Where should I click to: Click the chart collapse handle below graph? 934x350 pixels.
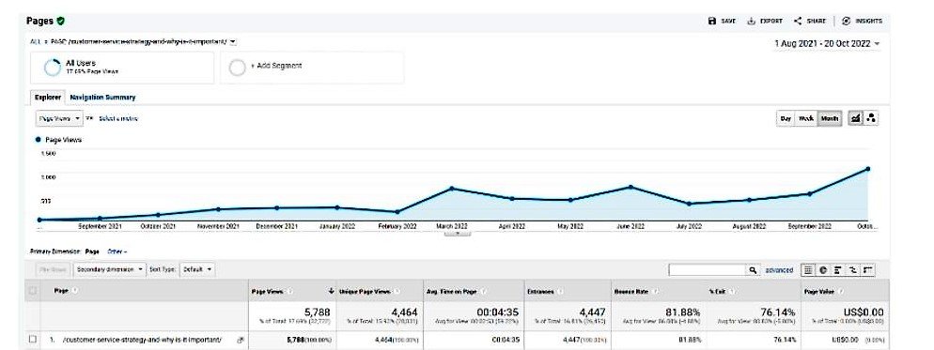(458, 234)
